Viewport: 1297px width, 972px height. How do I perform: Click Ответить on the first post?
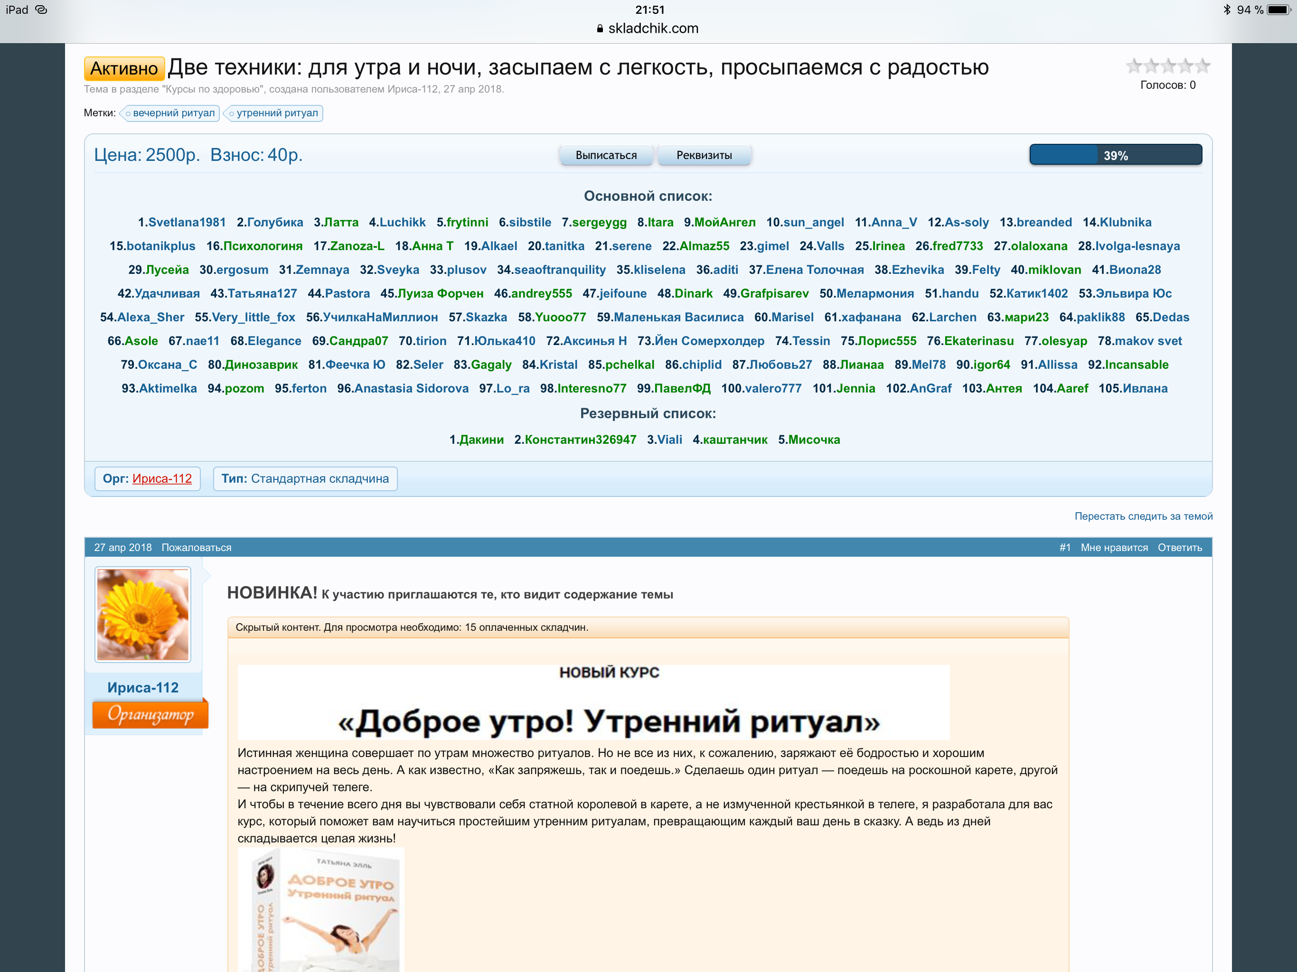(1179, 547)
